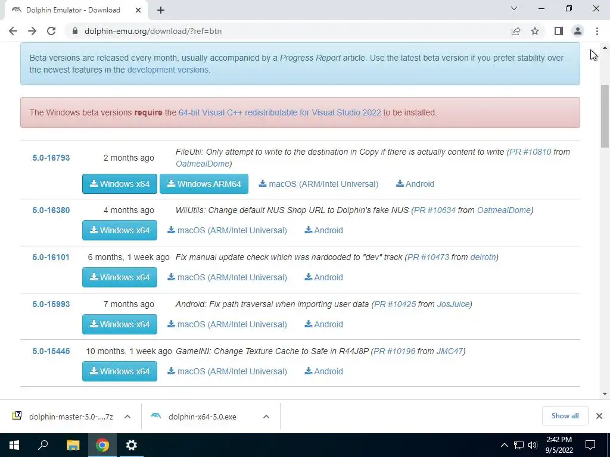610x457 pixels.
Task: Open downloaded dolphin-x64-5.0.exe file
Action: click(x=203, y=417)
